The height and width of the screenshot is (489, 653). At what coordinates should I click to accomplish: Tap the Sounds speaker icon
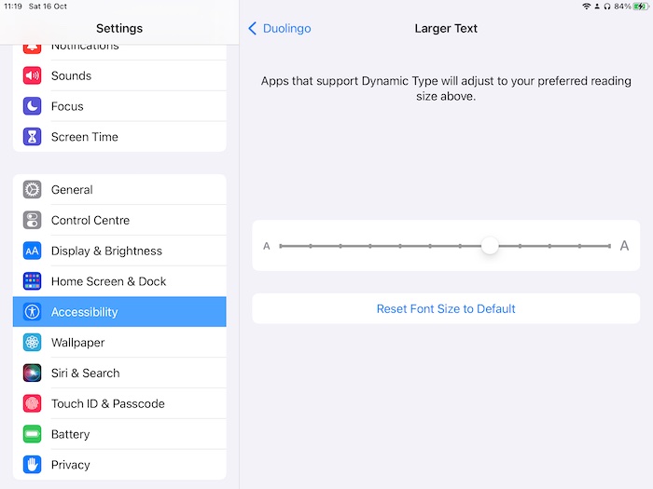click(33, 75)
